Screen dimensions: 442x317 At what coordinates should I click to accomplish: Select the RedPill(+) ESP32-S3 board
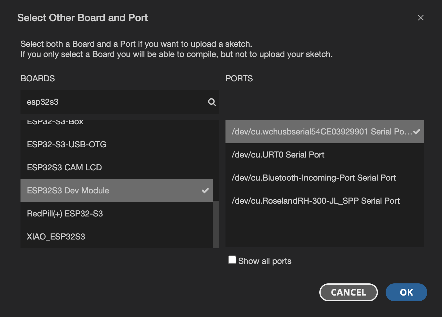[x=65, y=214]
